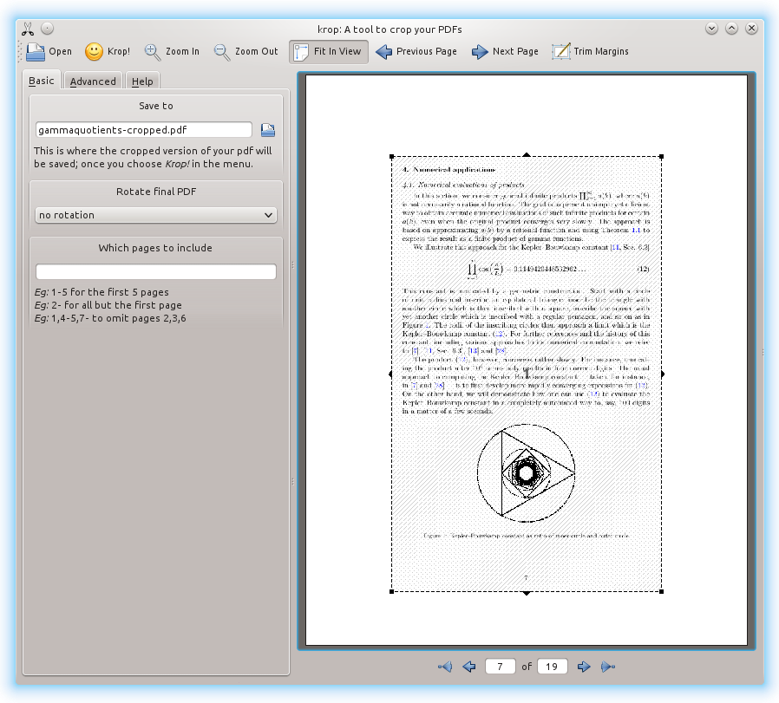Click the top-middle crop edge handle

pyautogui.click(x=527, y=155)
